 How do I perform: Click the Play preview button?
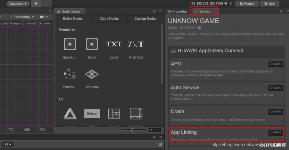(36, 4)
